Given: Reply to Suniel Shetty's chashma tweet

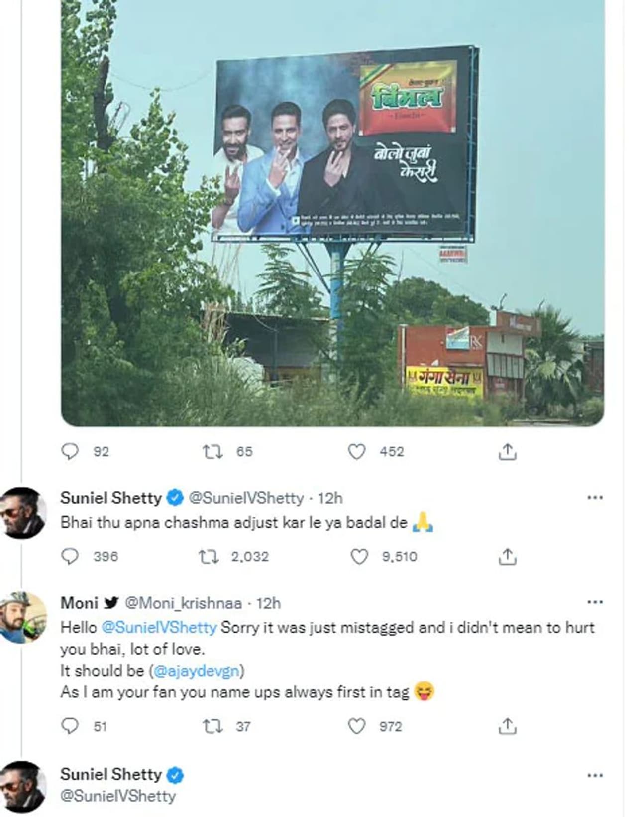Looking at the screenshot, I should pos(70,556).
